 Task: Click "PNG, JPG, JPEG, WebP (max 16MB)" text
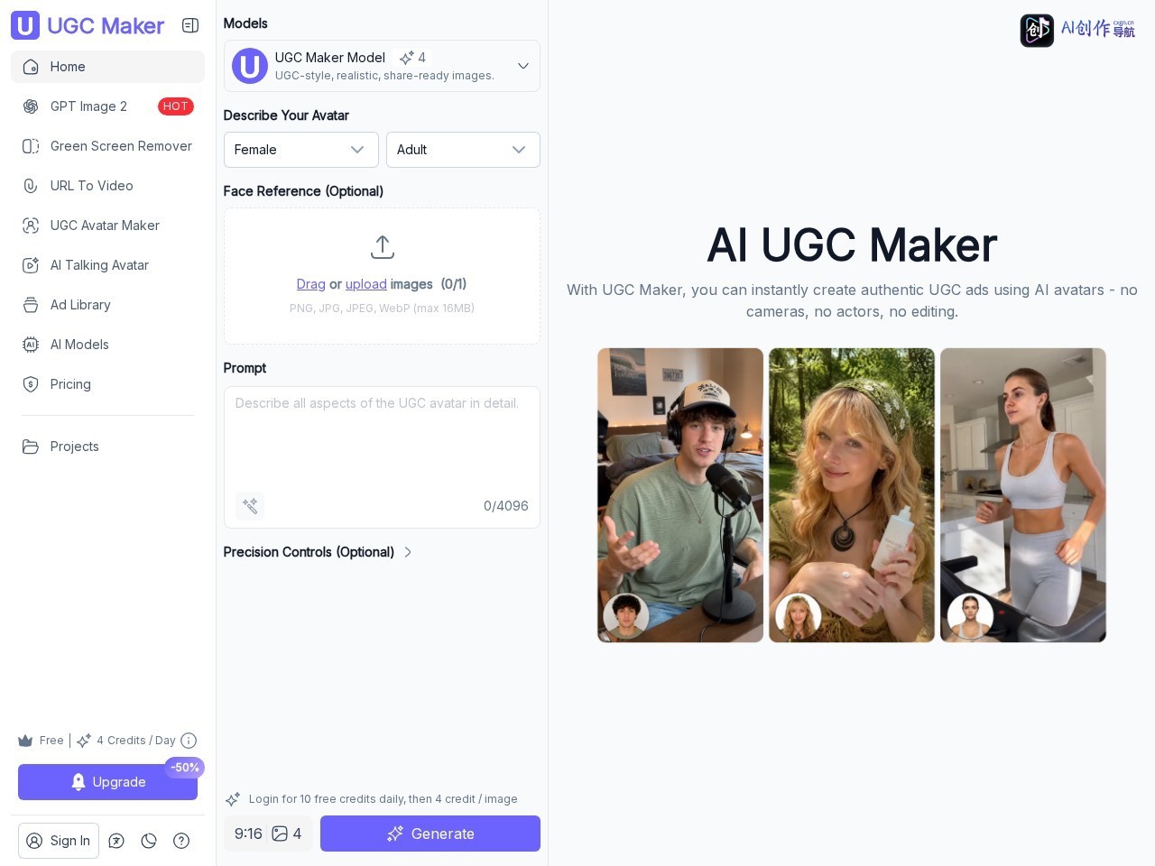(382, 309)
